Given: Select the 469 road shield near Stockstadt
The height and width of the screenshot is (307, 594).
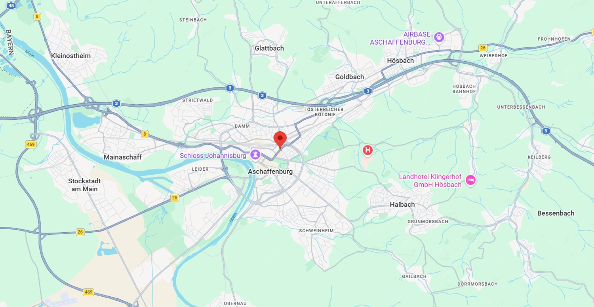Looking at the screenshot, I should pyautogui.click(x=31, y=144).
